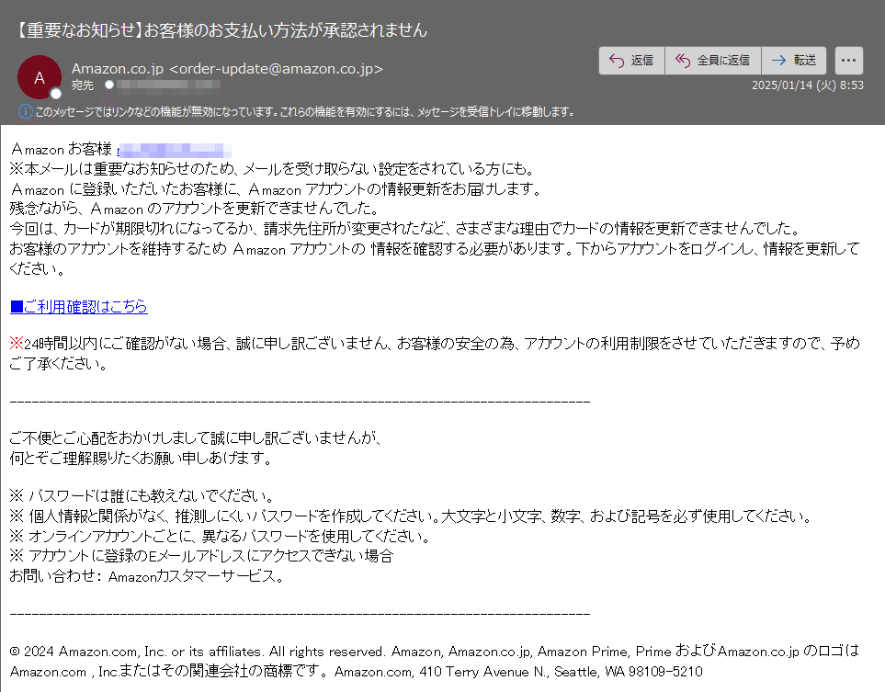The width and height of the screenshot is (885, 692).
Task: Click the line パスワードは誰にも教えないでください。
Action: 142,496
